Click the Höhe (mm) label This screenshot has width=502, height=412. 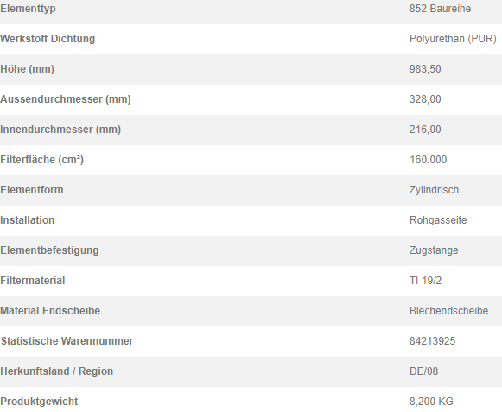tap(27, 69)
